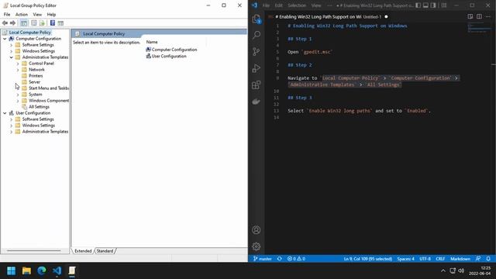This screenshot has height=279, width=496.
Task: Open the blue Help toolbar icon
Action: pyautogui.click(x=53, y=23)
